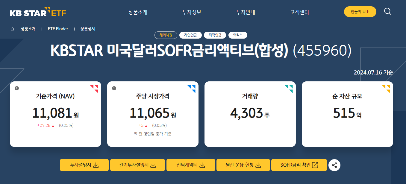Click the 개인연금 tag

[x=190, y=35]
